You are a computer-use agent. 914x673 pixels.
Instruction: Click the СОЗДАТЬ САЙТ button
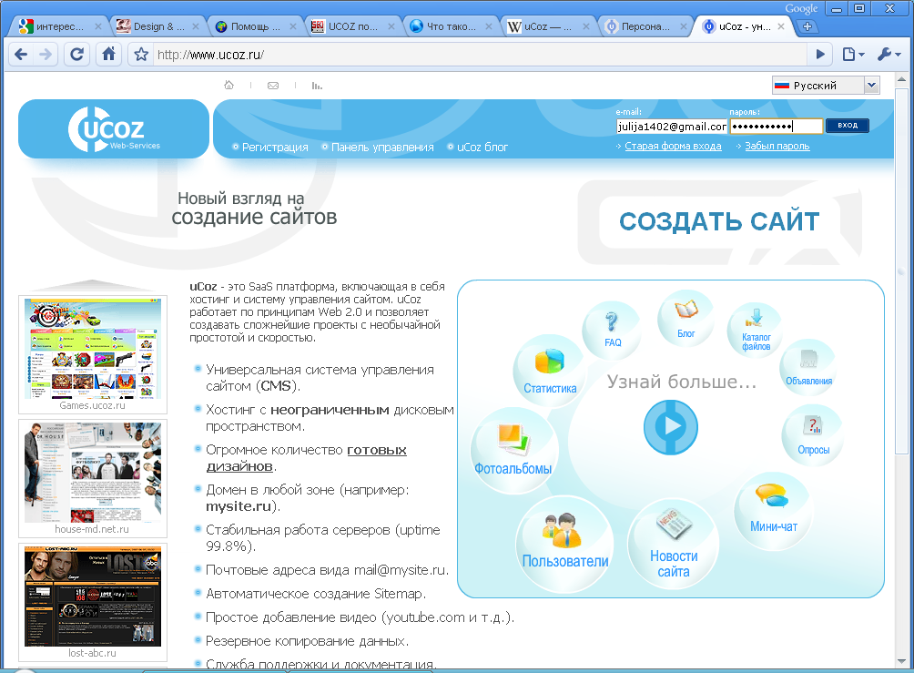719,221
